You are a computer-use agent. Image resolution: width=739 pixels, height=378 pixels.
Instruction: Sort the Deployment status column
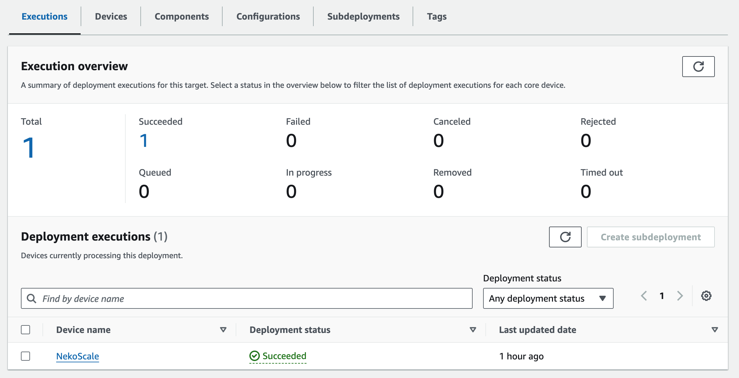coord(472,330)
